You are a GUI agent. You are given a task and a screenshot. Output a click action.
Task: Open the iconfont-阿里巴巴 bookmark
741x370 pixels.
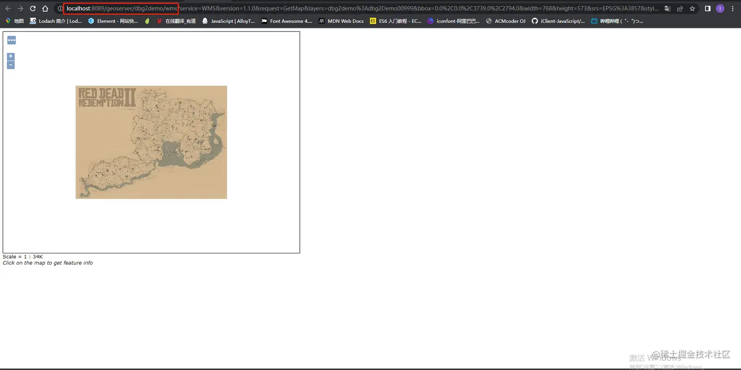coord(454,21)
